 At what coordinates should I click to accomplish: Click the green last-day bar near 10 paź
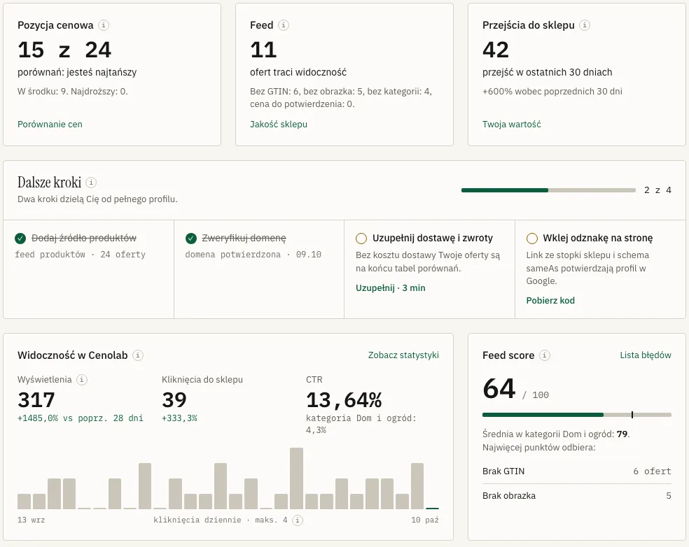click(x=433, y=508)
